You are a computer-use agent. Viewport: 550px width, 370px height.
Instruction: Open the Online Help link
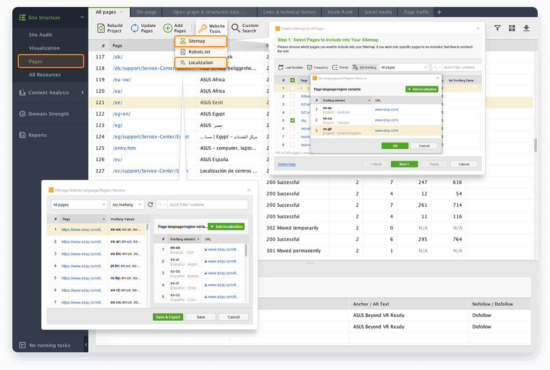(287, 164)
